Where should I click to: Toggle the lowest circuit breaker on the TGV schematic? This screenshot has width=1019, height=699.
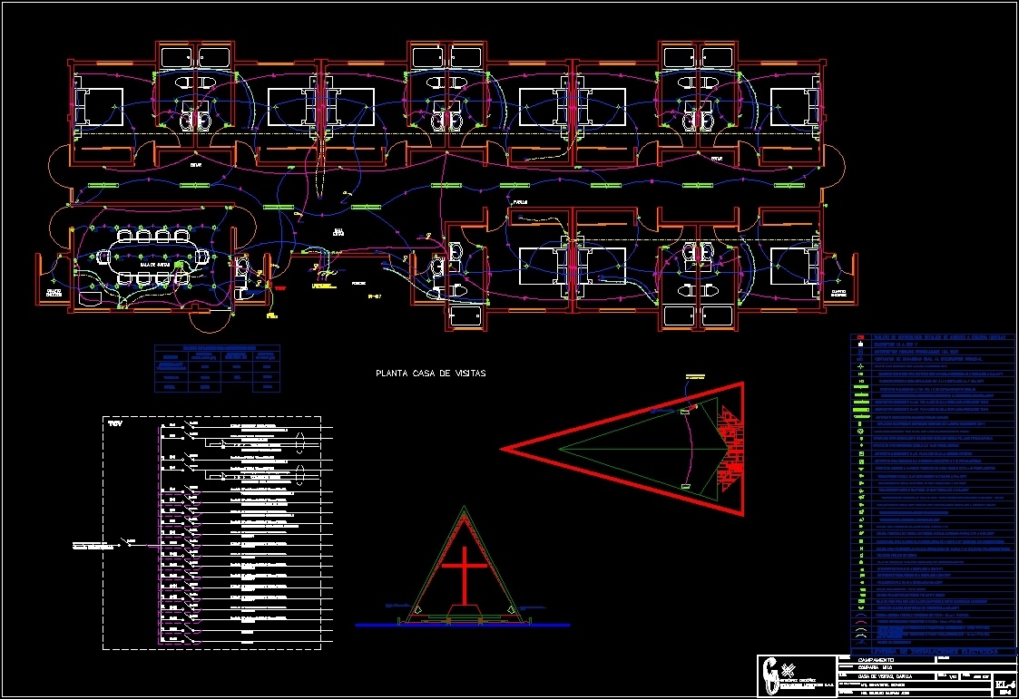point(188,637)
